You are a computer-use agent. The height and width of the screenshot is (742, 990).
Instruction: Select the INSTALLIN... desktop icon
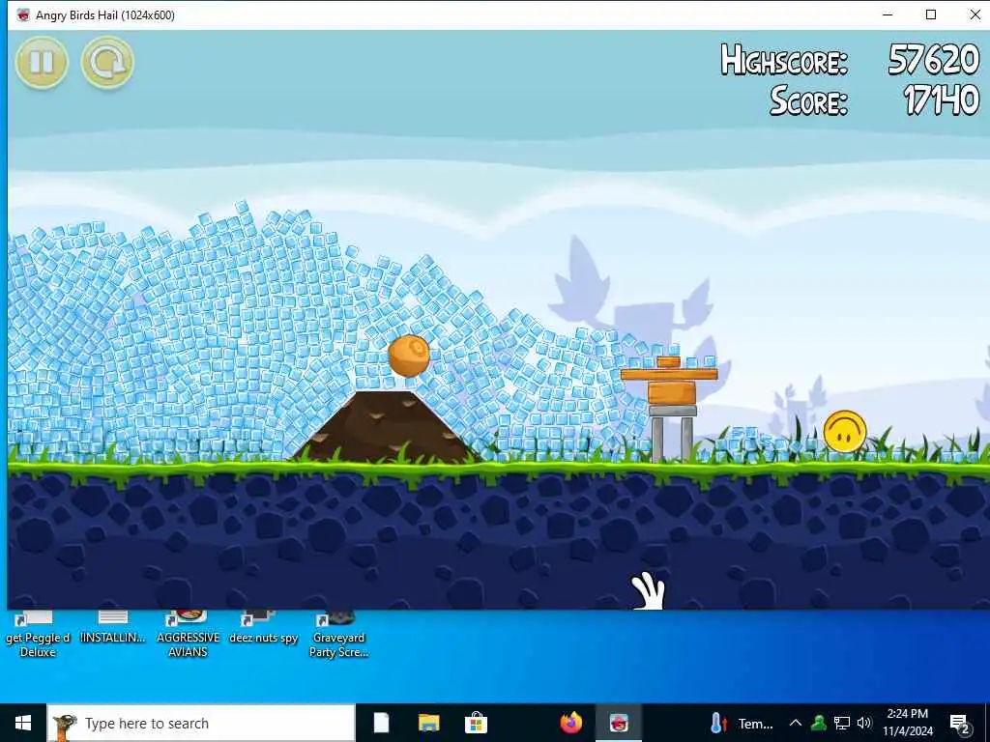click(x=113, y=627)
